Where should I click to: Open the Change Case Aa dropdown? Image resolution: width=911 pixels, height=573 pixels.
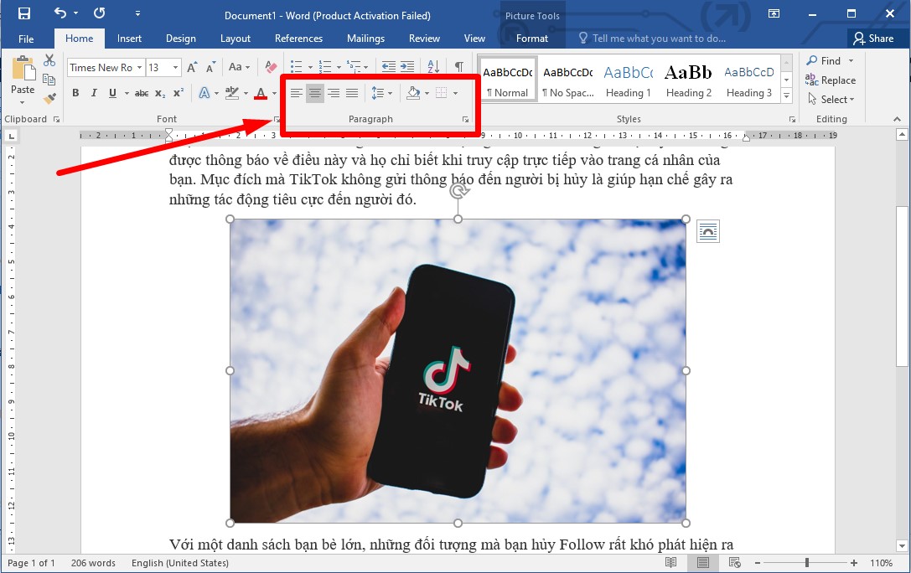point(240,67)
